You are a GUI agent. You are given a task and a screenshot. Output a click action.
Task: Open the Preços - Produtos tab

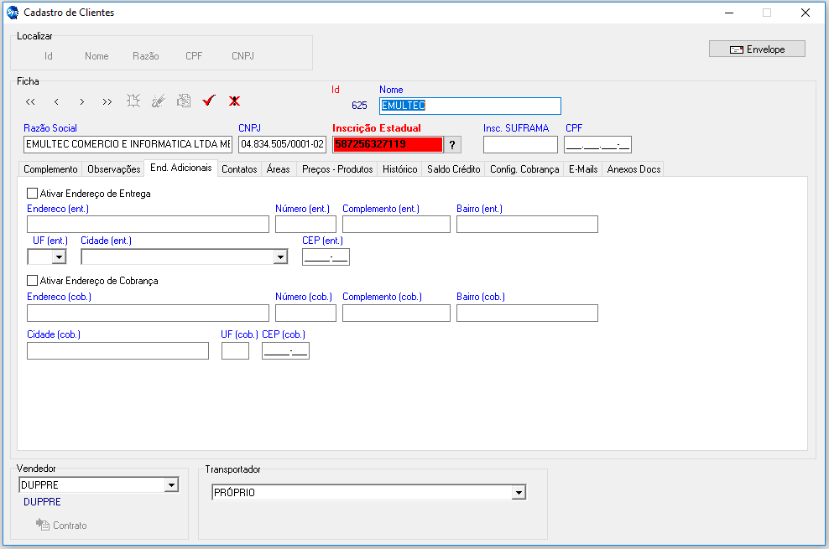click(336, 169)
